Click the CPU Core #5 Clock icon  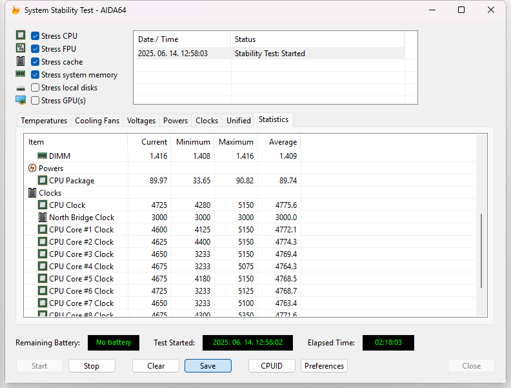click(x=43, y=278)
